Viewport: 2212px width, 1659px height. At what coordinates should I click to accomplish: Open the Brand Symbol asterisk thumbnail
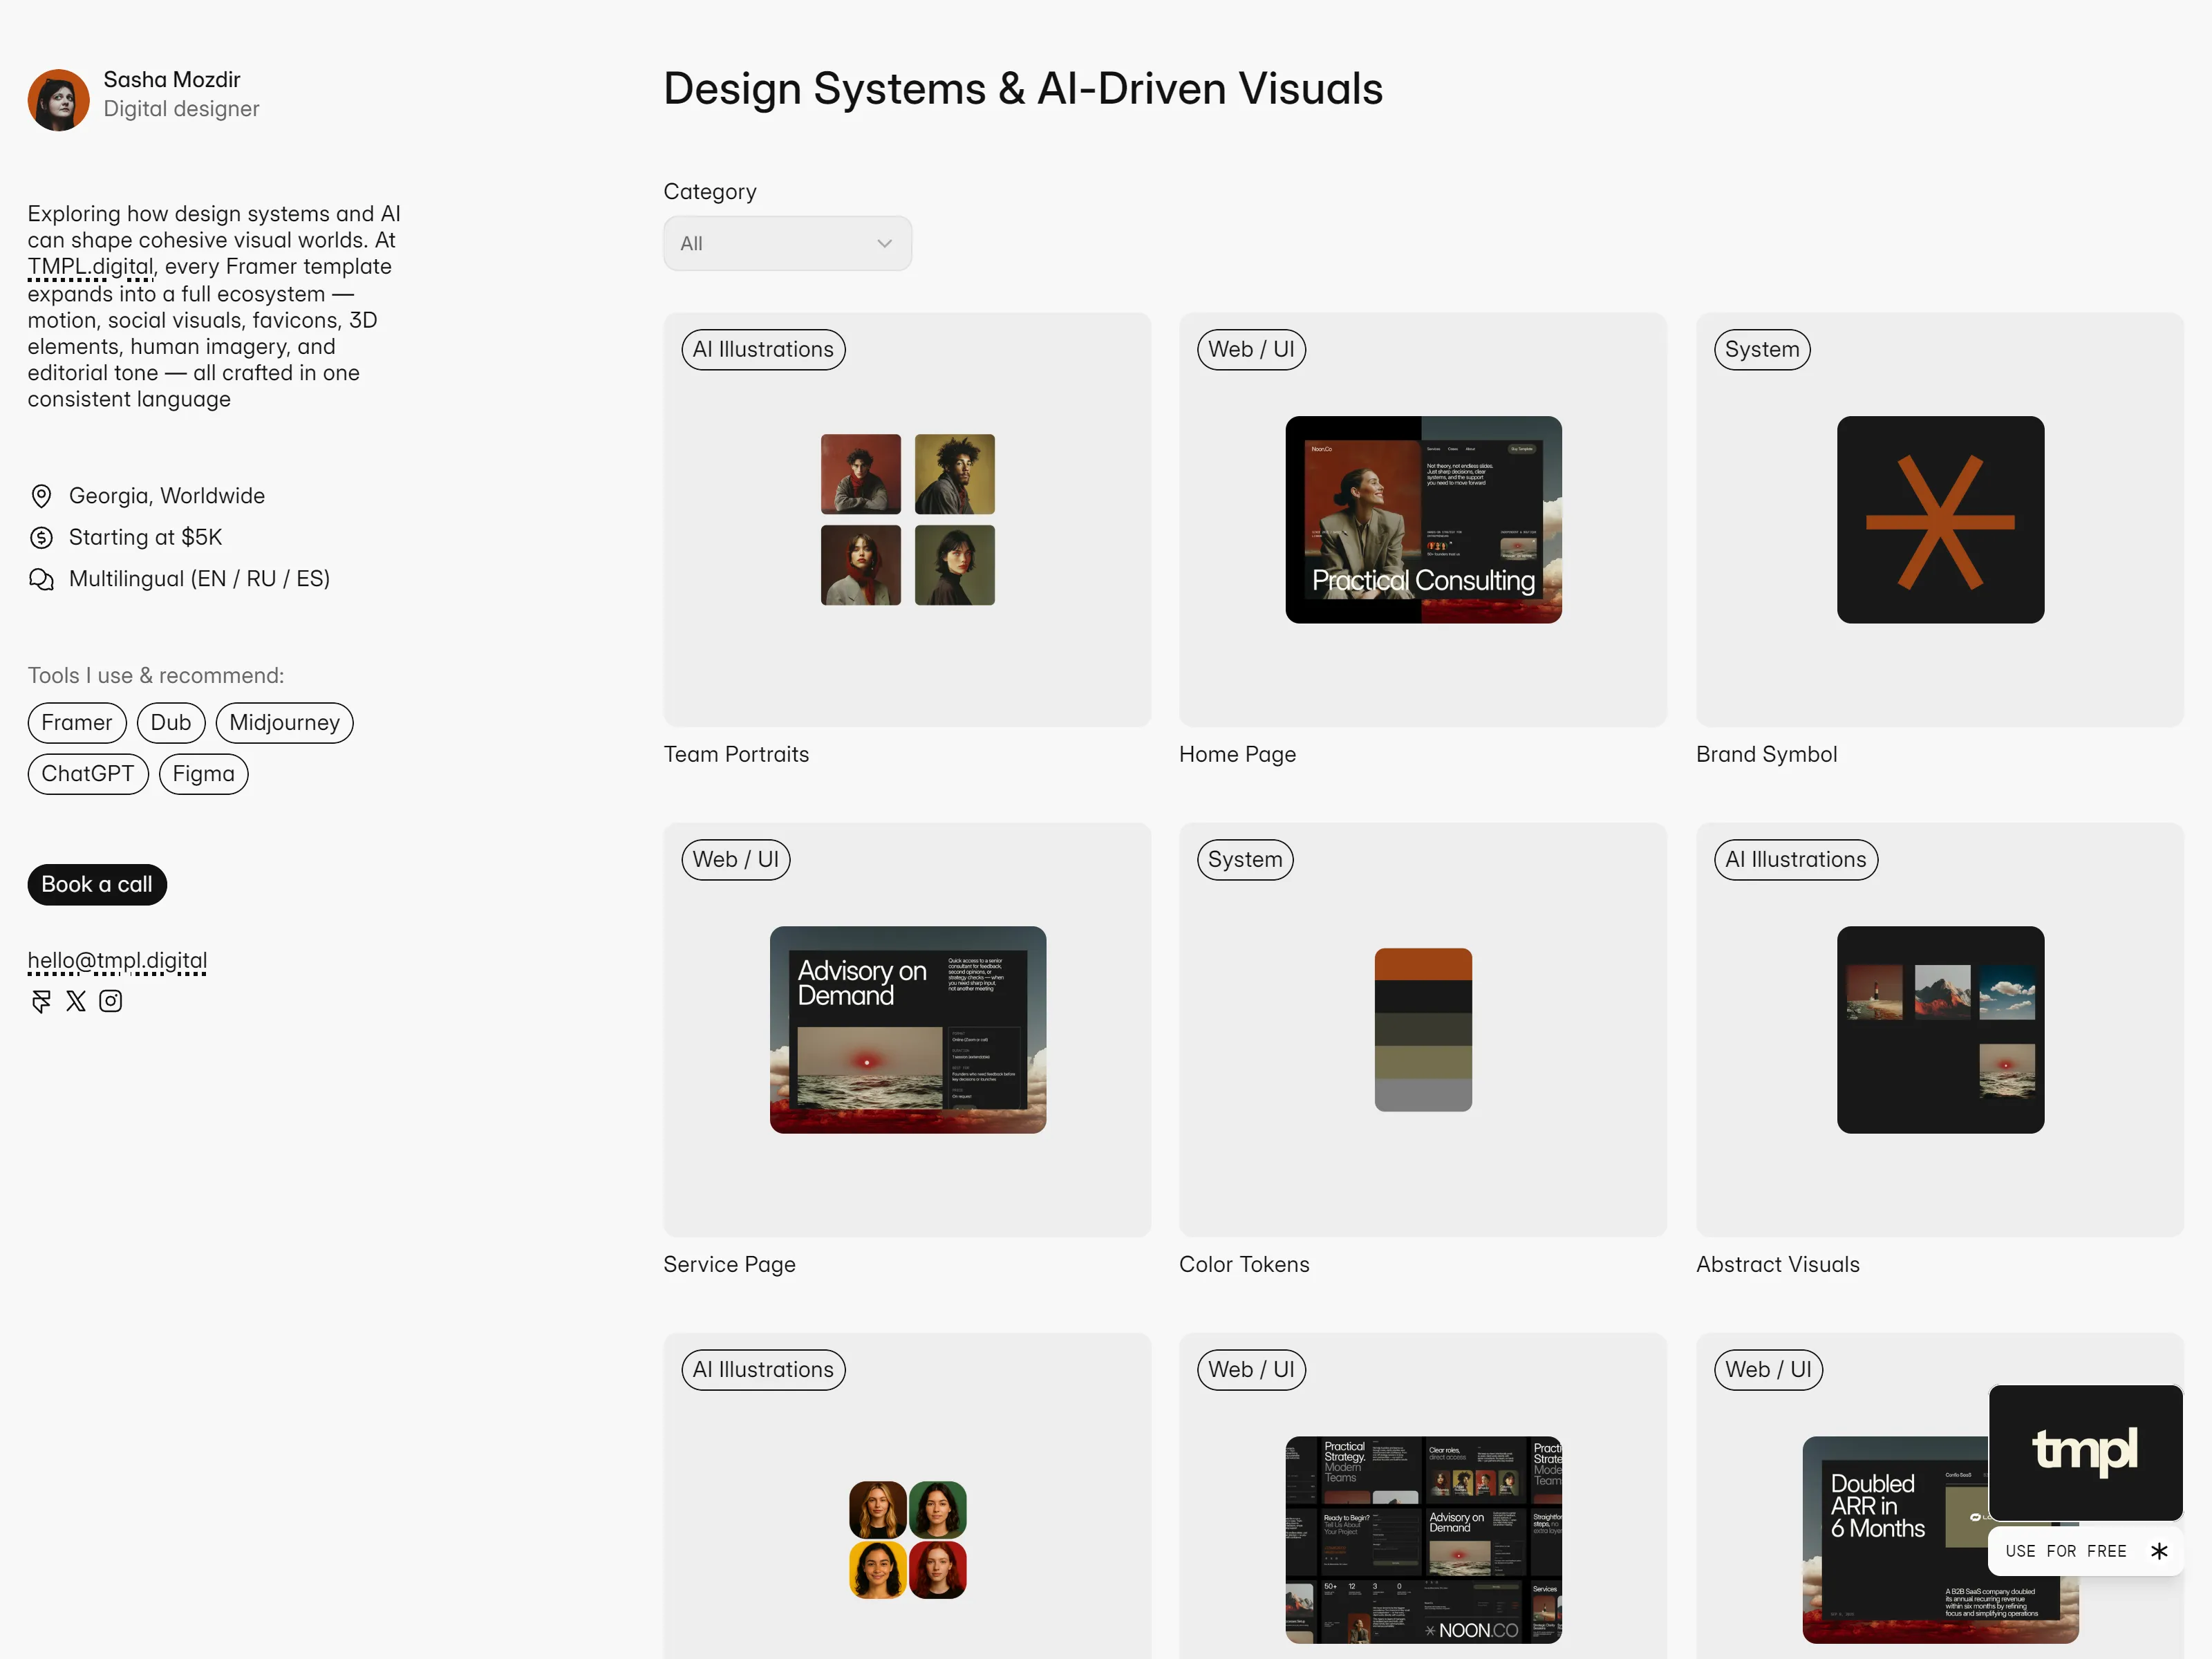click(1940, 520)
